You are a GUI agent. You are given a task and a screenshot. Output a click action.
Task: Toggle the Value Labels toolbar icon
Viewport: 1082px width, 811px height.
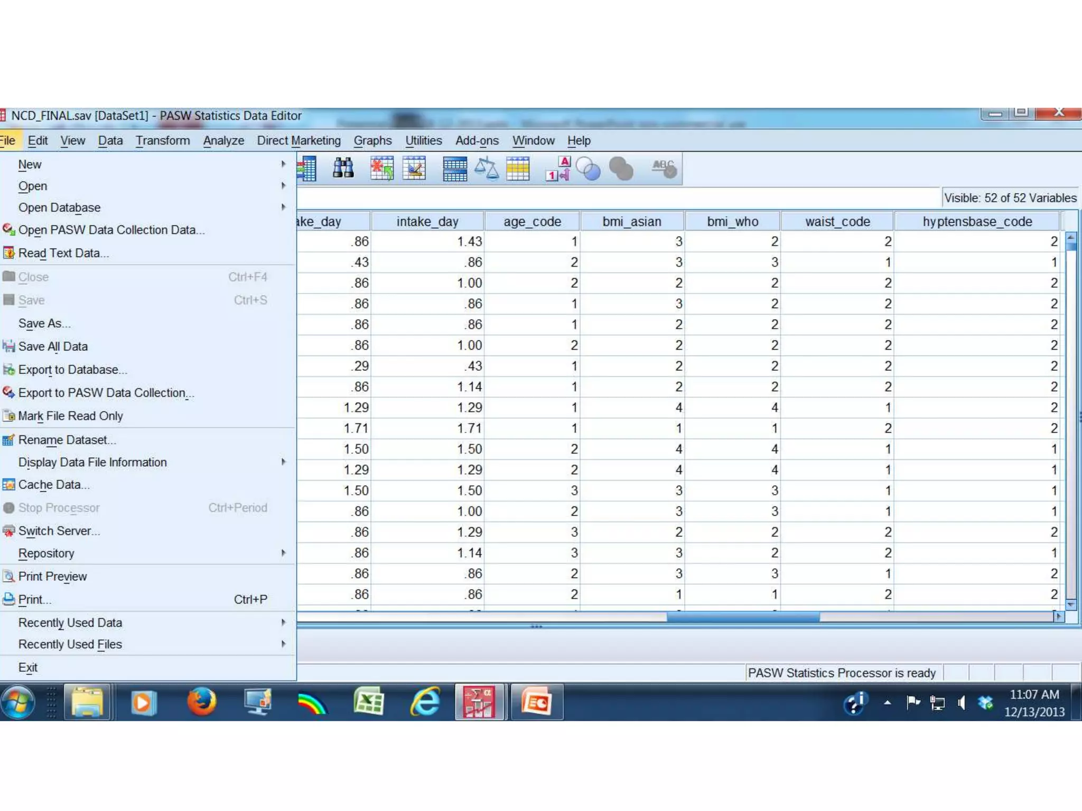point(558,169)
